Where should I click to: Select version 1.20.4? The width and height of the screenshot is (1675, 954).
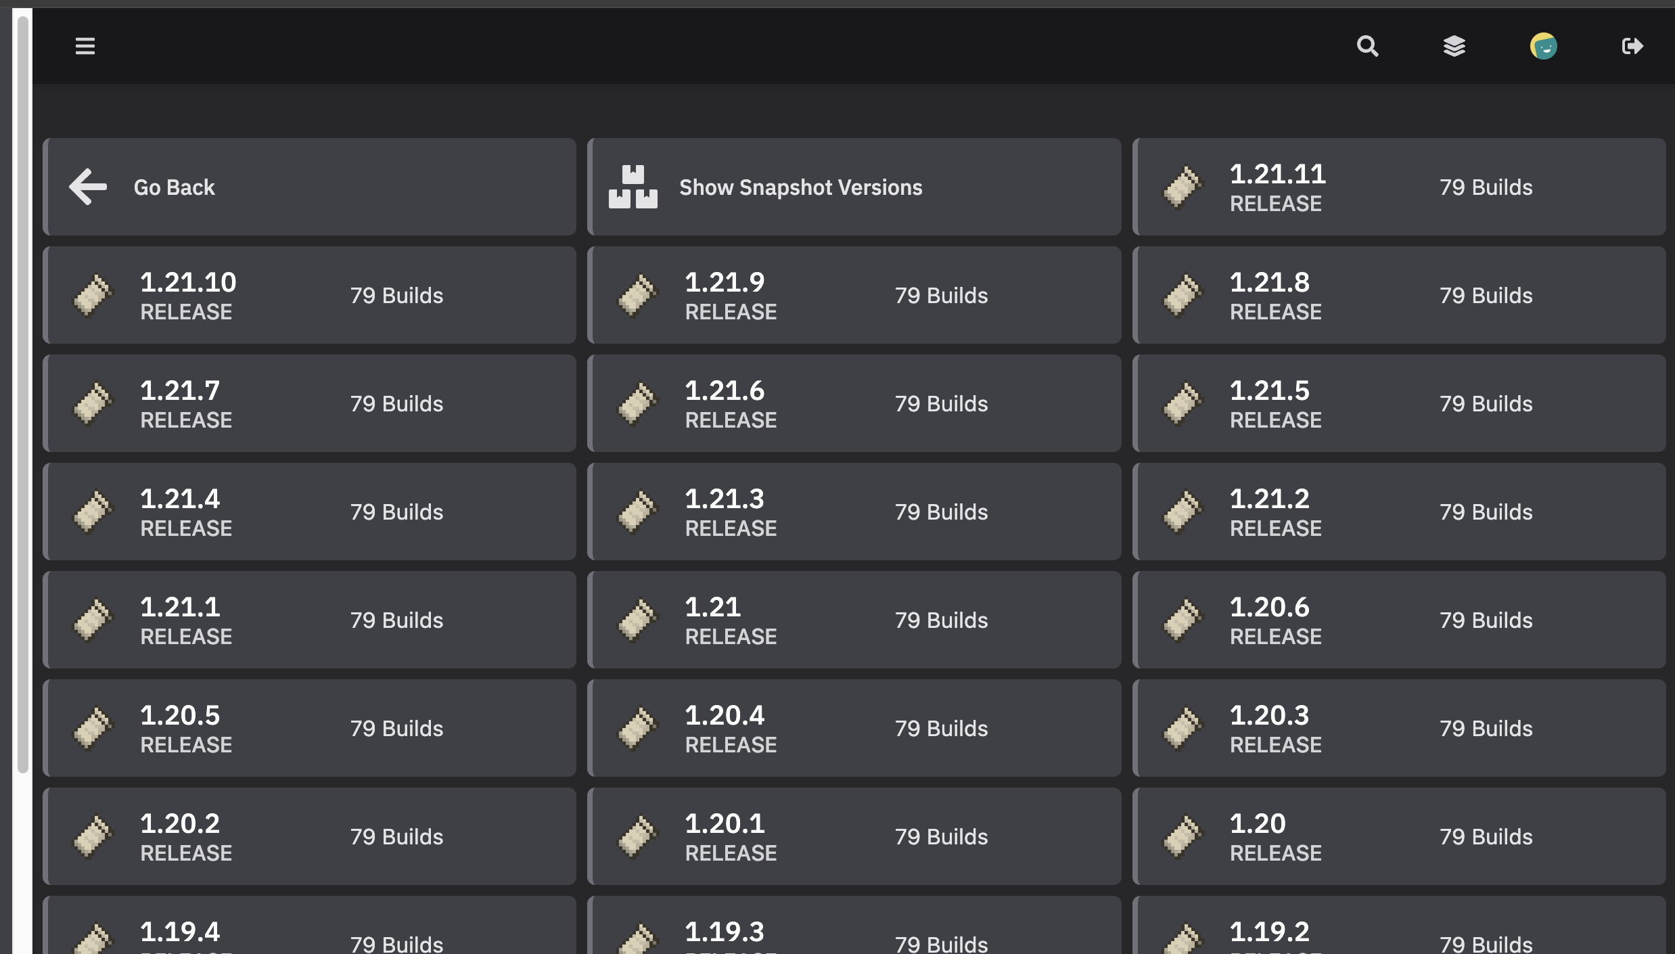coord(854,728)
